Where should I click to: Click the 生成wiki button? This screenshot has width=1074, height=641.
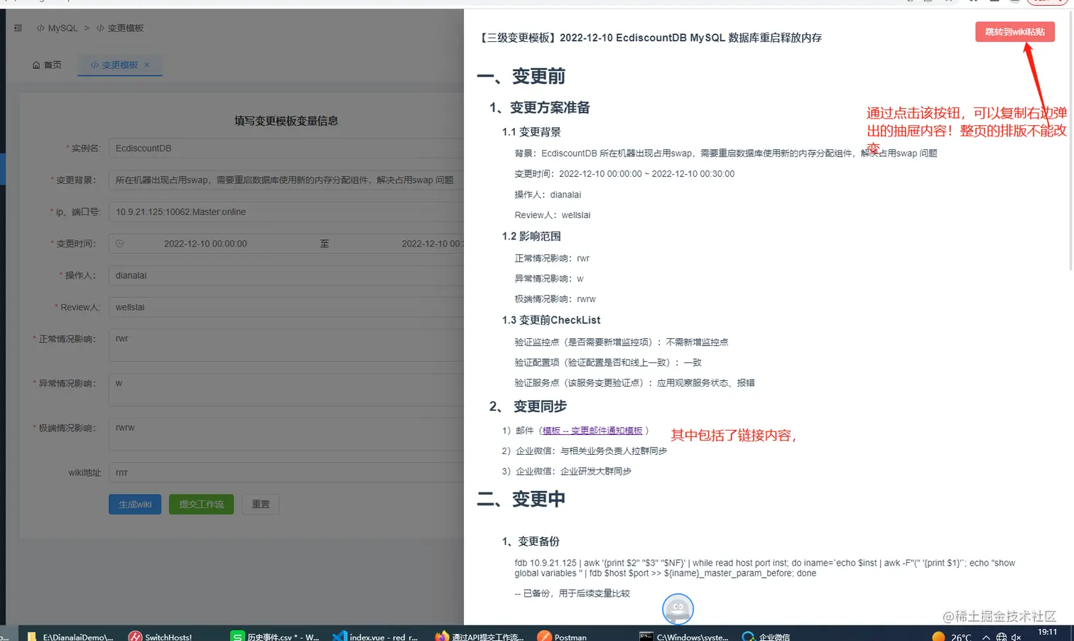pos(135,505)
